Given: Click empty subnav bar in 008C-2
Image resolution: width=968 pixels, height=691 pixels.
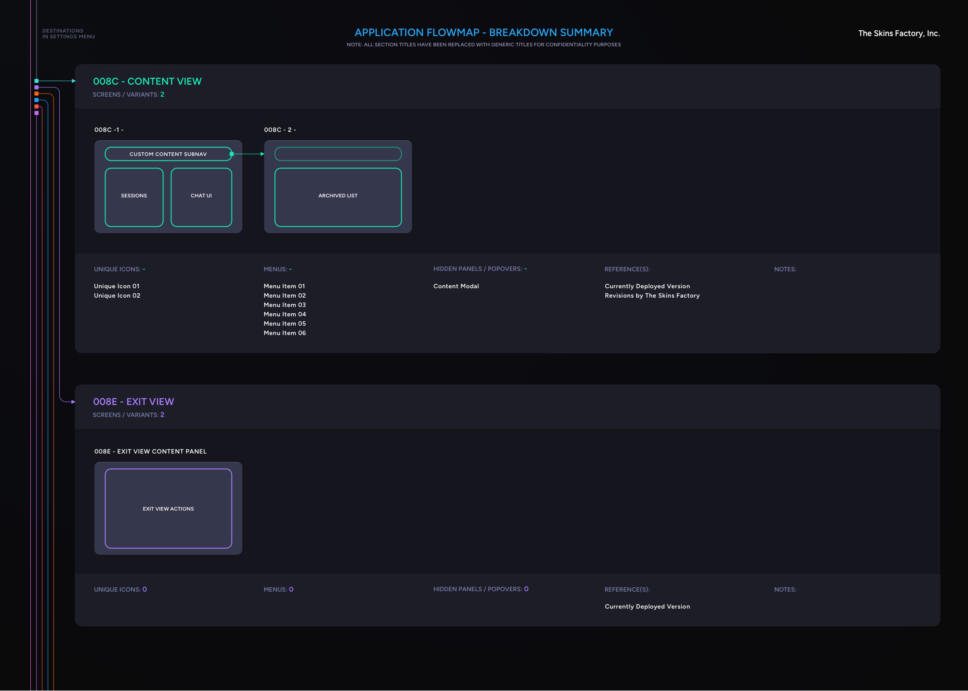Looking at the screenshot, I should coord(338,154).
